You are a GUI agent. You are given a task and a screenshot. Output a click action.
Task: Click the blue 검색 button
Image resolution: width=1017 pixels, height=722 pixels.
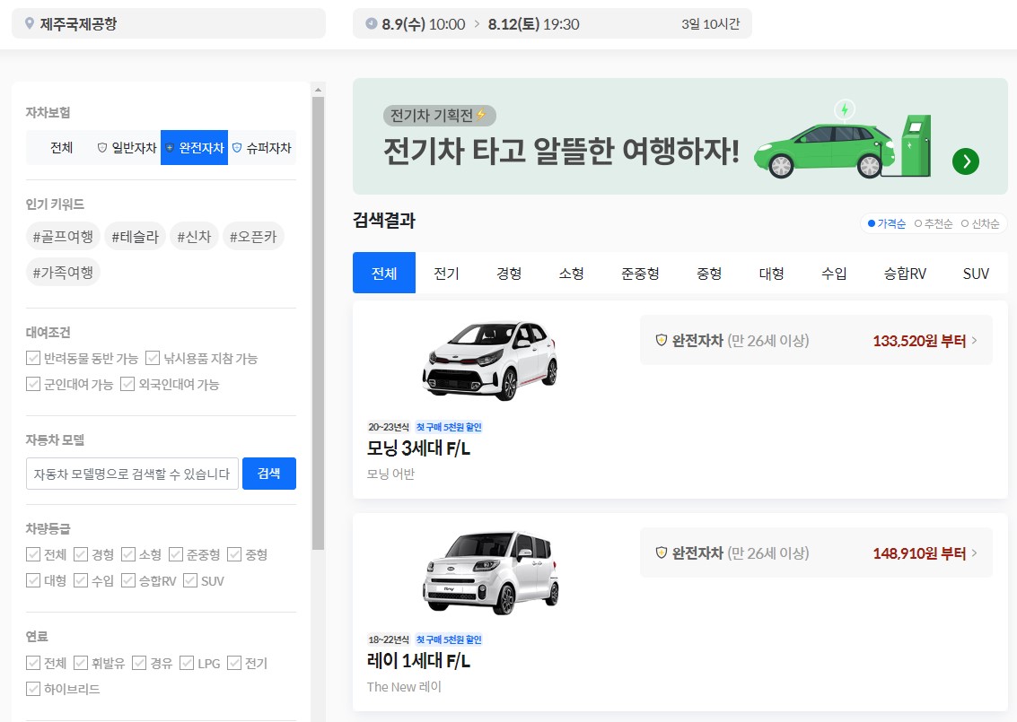269,474
